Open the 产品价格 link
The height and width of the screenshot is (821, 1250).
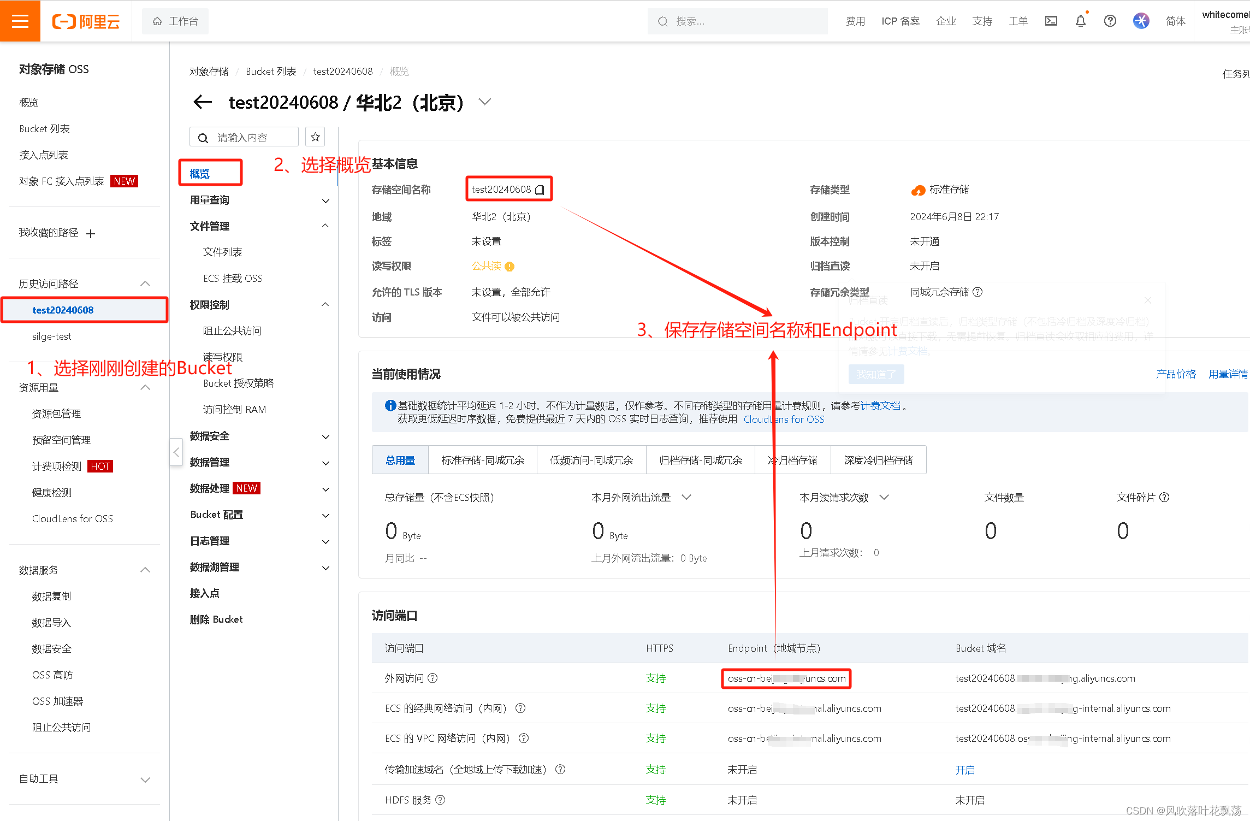click(1176, 374)
